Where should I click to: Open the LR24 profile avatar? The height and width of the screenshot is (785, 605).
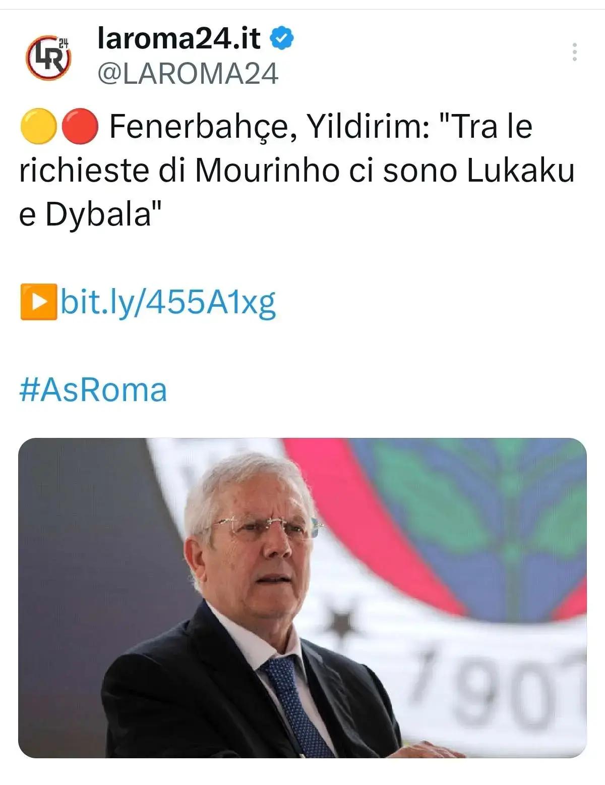48,58
